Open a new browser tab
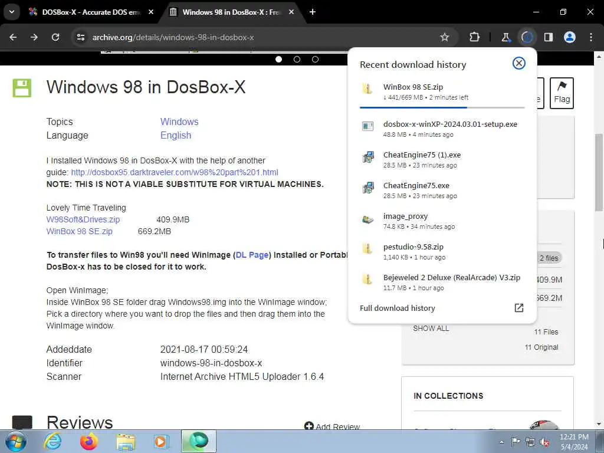 click(x=313, y=12)
